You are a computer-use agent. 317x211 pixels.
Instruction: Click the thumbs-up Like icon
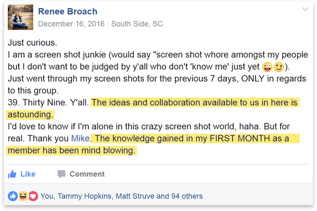(12, 174)
